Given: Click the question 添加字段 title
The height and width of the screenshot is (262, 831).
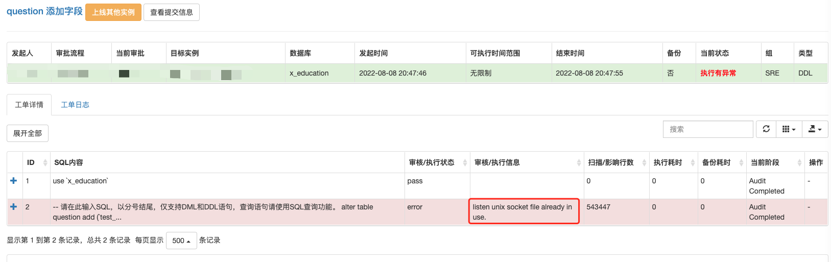Looking at the screenshot, I should pyautogui.click(x=44, y=11).
